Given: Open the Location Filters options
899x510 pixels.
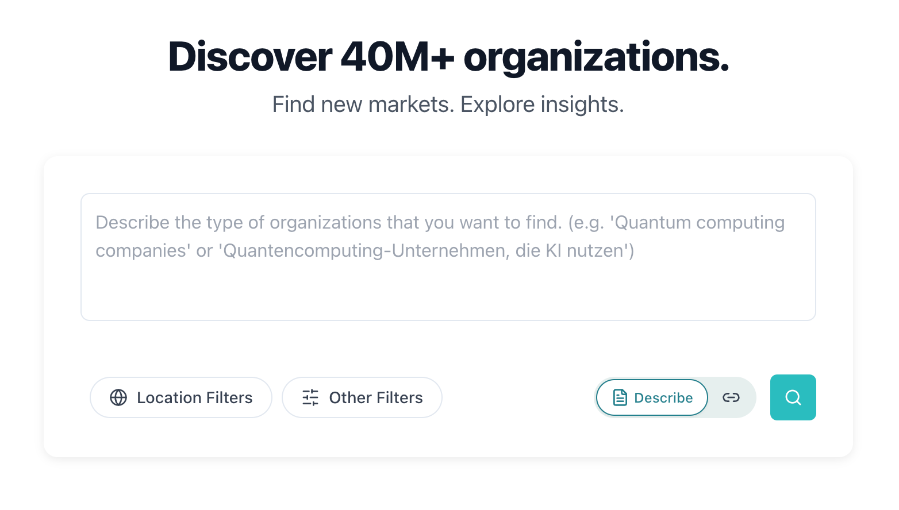Looking at the screenshot, I should [x=180, y=397].
